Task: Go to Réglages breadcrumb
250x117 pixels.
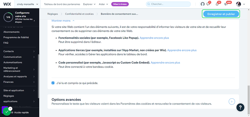Action: [53, 14]
